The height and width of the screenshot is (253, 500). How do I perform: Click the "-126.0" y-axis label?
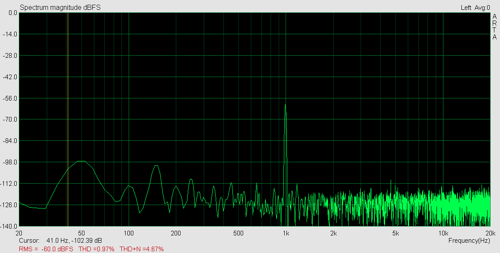(x=9, y=205)
